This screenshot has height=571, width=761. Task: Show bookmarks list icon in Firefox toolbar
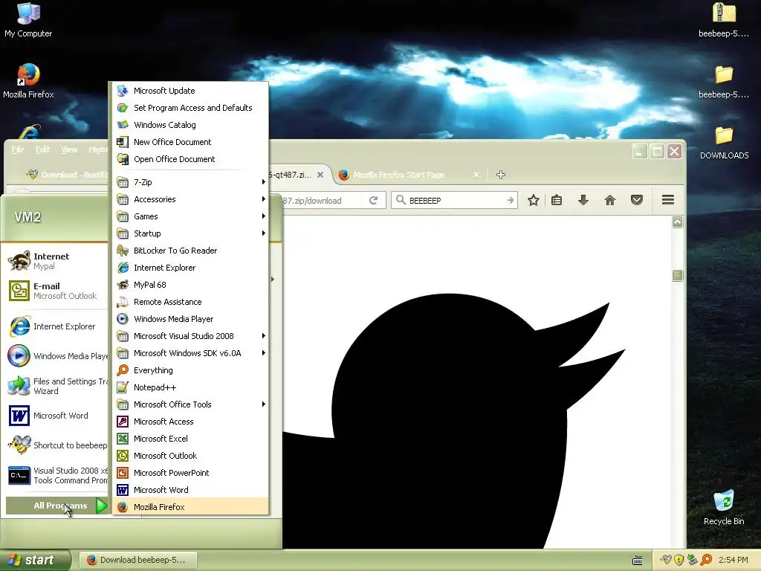tap(557, 200)
